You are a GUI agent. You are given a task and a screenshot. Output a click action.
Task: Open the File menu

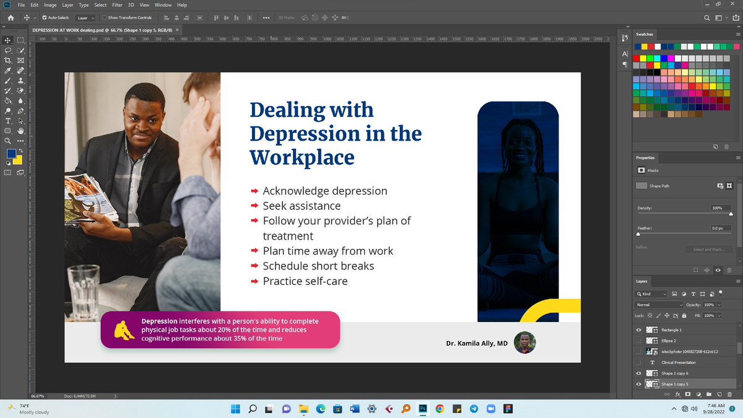22,5
